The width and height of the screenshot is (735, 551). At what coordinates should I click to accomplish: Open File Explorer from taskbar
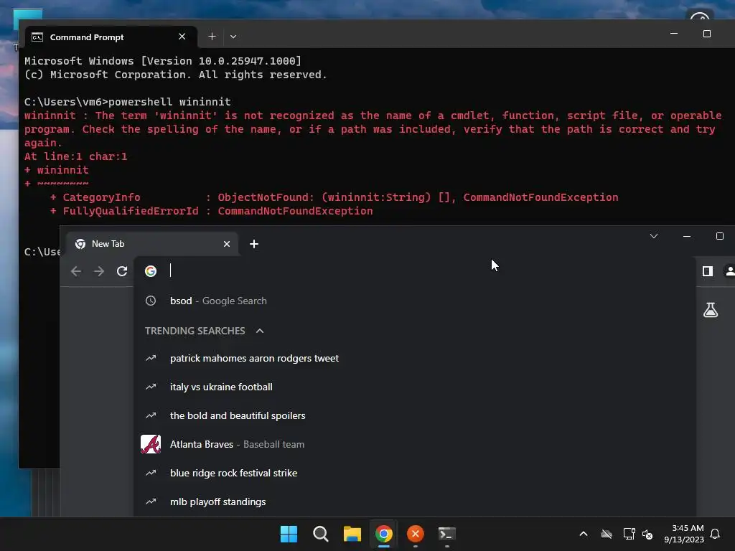pyautogui.click(x=352, y=534)
